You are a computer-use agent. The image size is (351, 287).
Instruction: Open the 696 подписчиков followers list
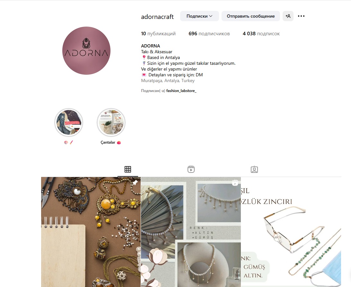pos(209,34)
